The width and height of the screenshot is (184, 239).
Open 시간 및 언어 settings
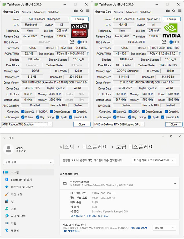pos(29,216)
